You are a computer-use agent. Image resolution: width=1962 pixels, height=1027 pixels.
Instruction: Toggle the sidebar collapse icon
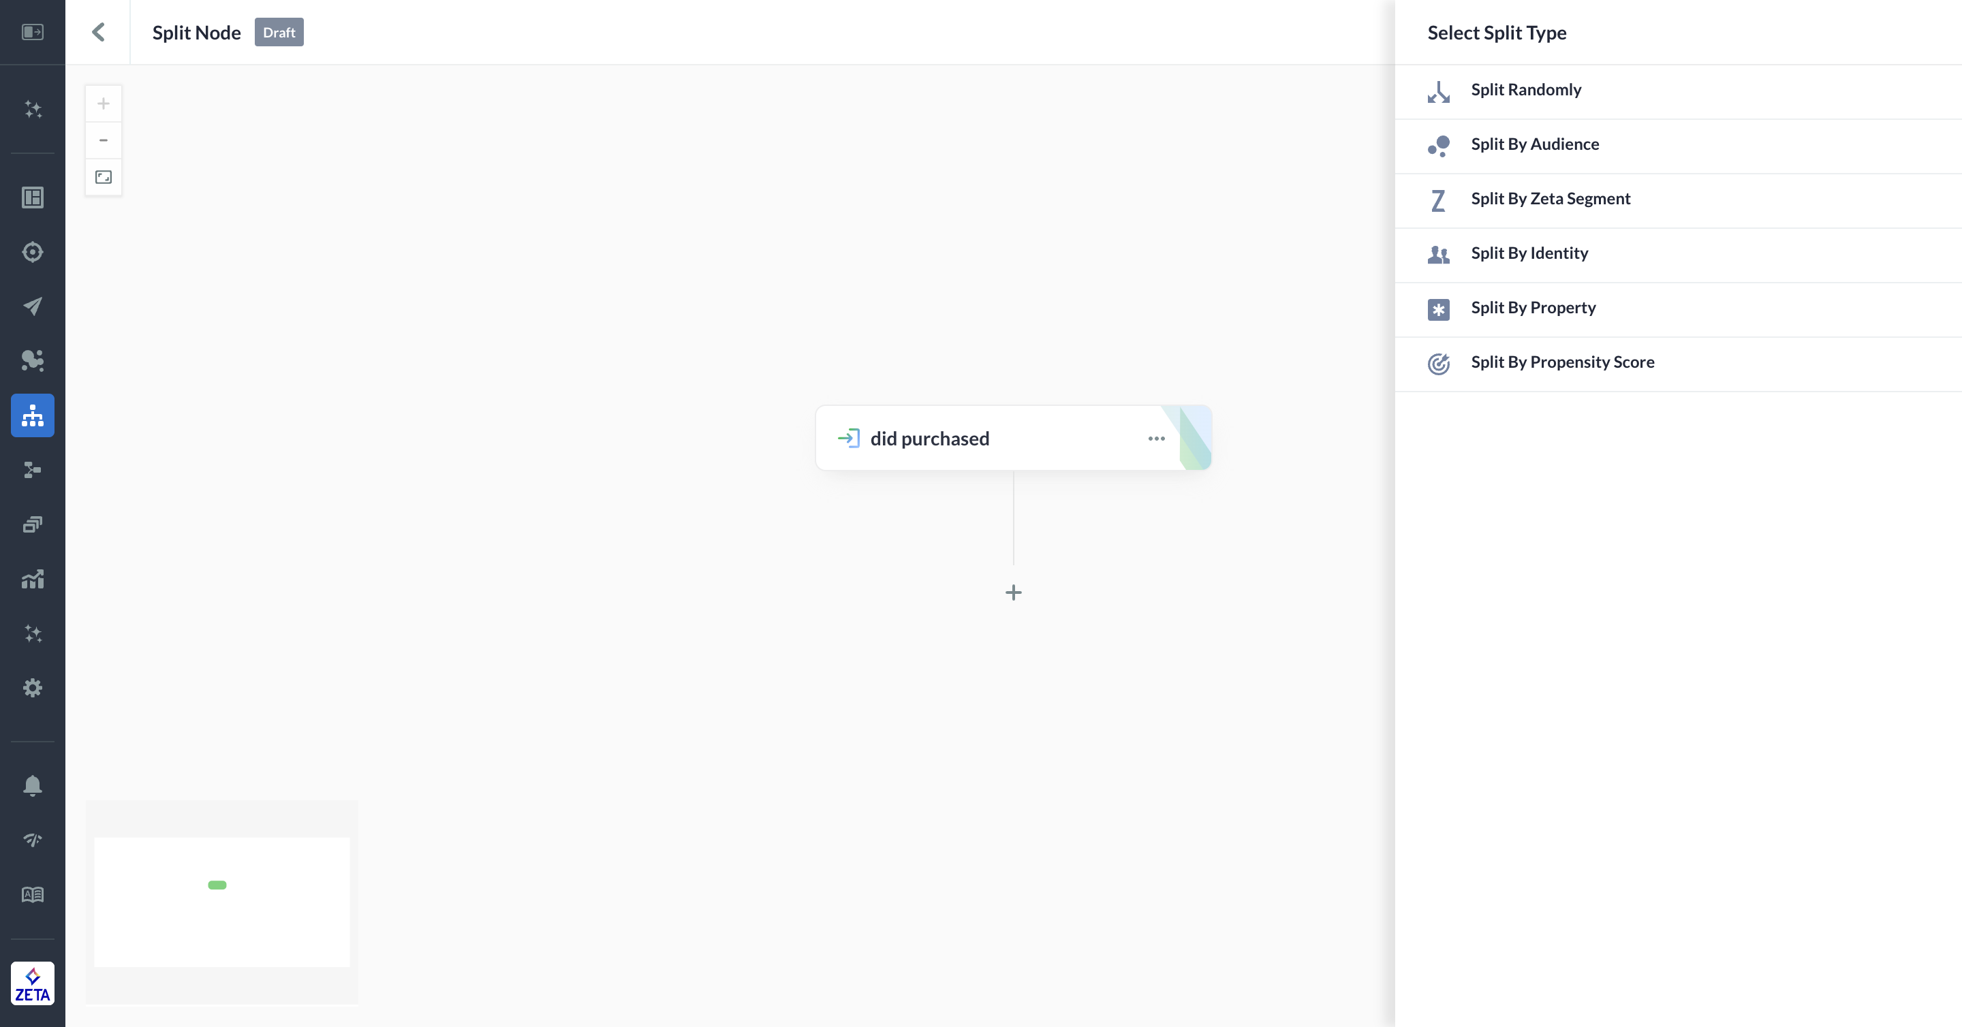point(33,32)
